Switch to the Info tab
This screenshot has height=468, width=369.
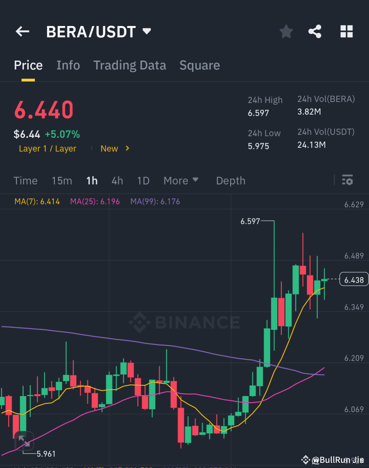pos(68,65)
